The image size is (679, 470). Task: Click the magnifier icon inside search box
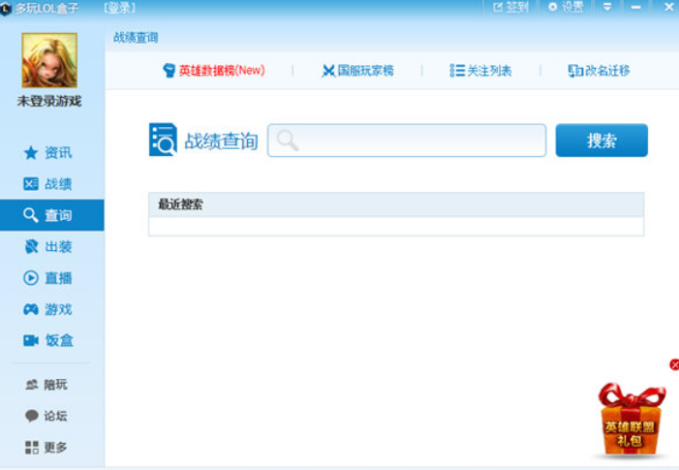click(288, 141)
